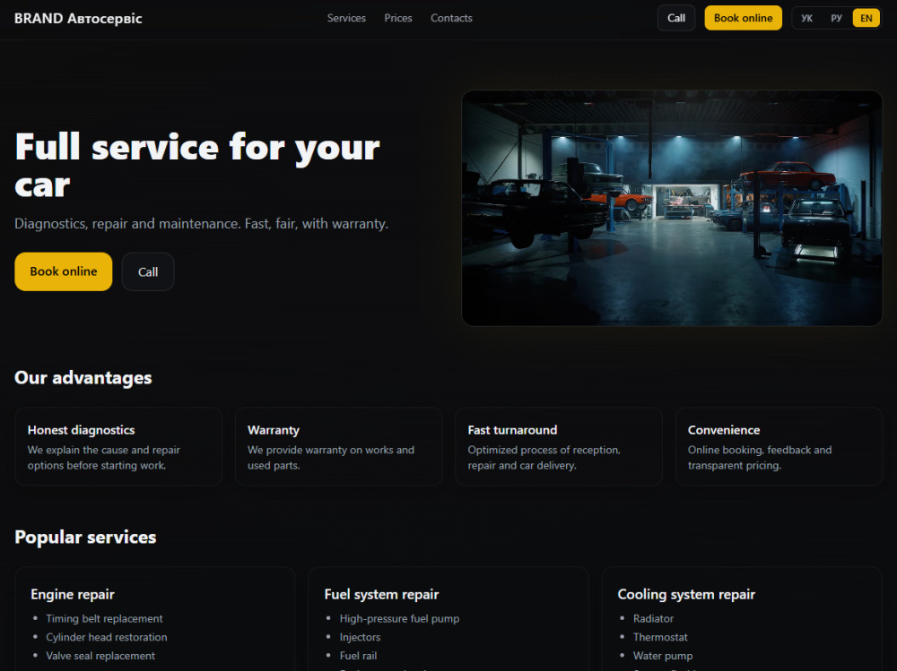This screenshot has width=897, height=671.
Task: Click the Call button in header
Action: 676,18
